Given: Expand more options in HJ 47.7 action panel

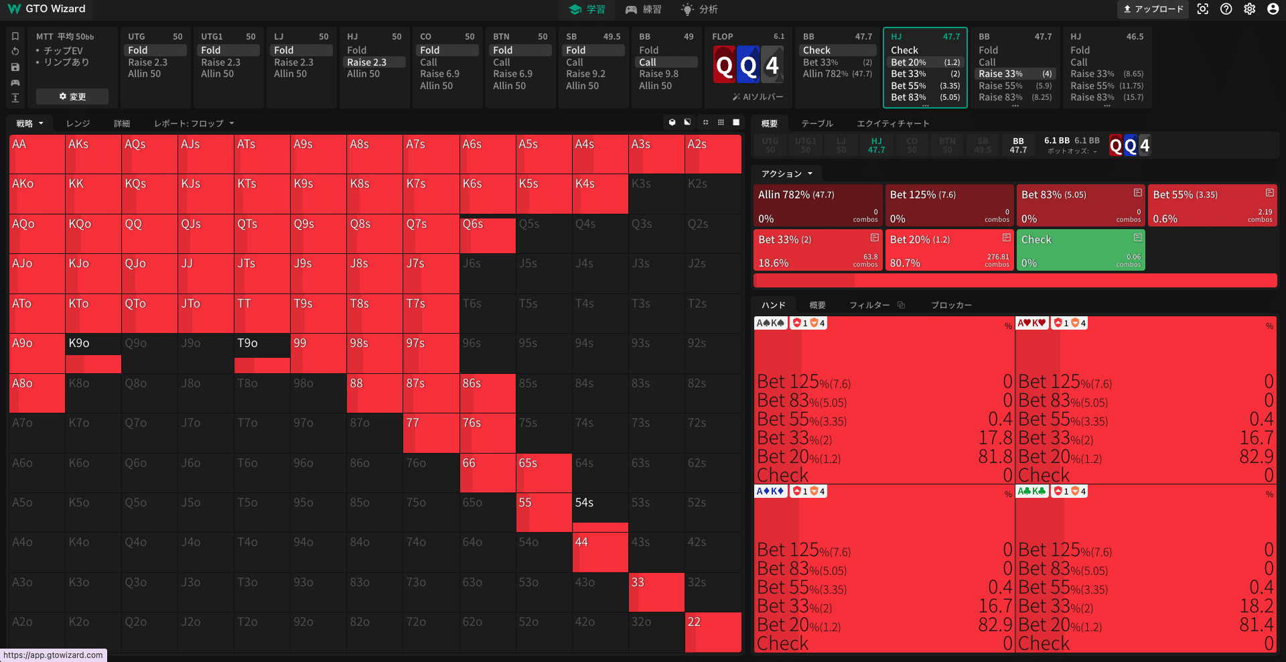Looking at the screenshot, I should click(x=926, y=105).
